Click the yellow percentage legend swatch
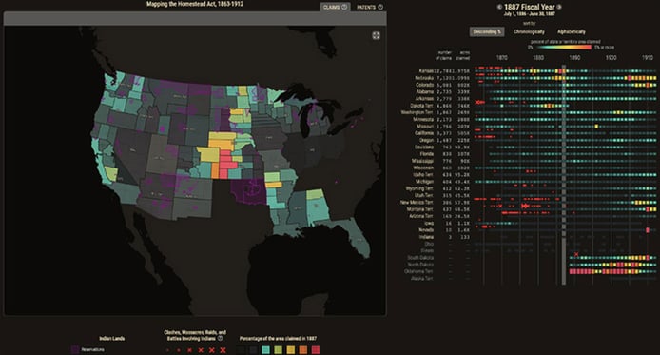The width and height of the screenshot is (660, 355). coord(290,349)
